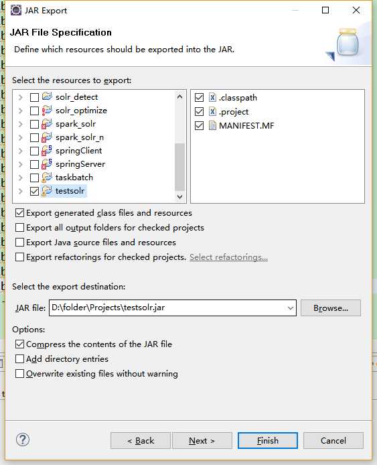Enable Overwrite existing files without warning
The height and width of the screenshot is (465, 377).
coord(20,374)
